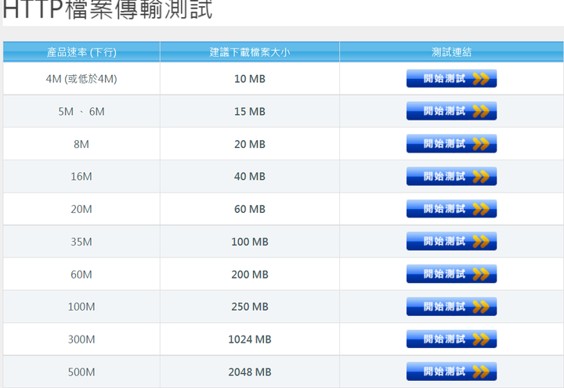This screenshot has height=388, width=564.
Task: Select the 500M rate cell
Action: pos(81,372)
